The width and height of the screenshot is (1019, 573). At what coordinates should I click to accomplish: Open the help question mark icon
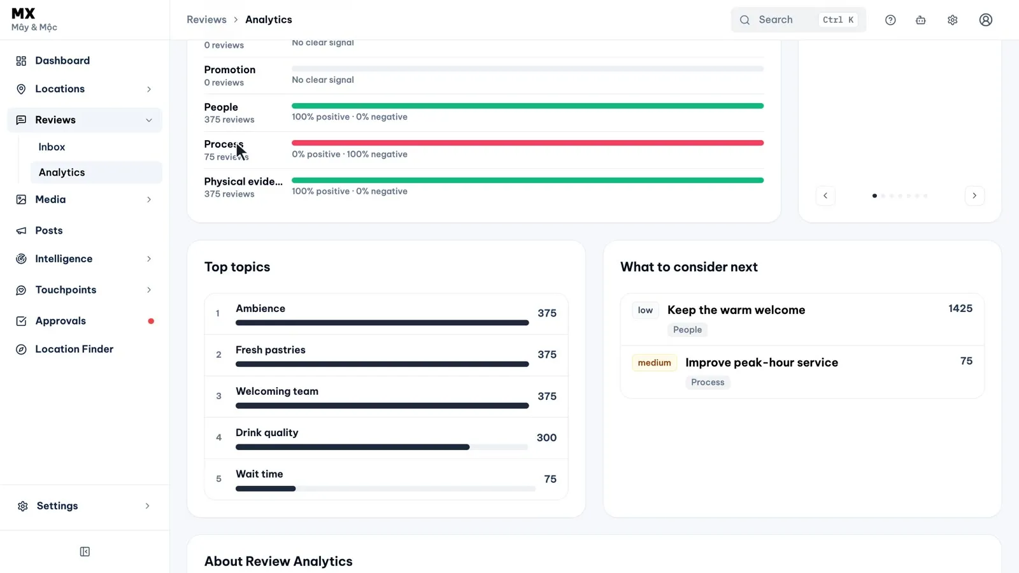[890, 20]
